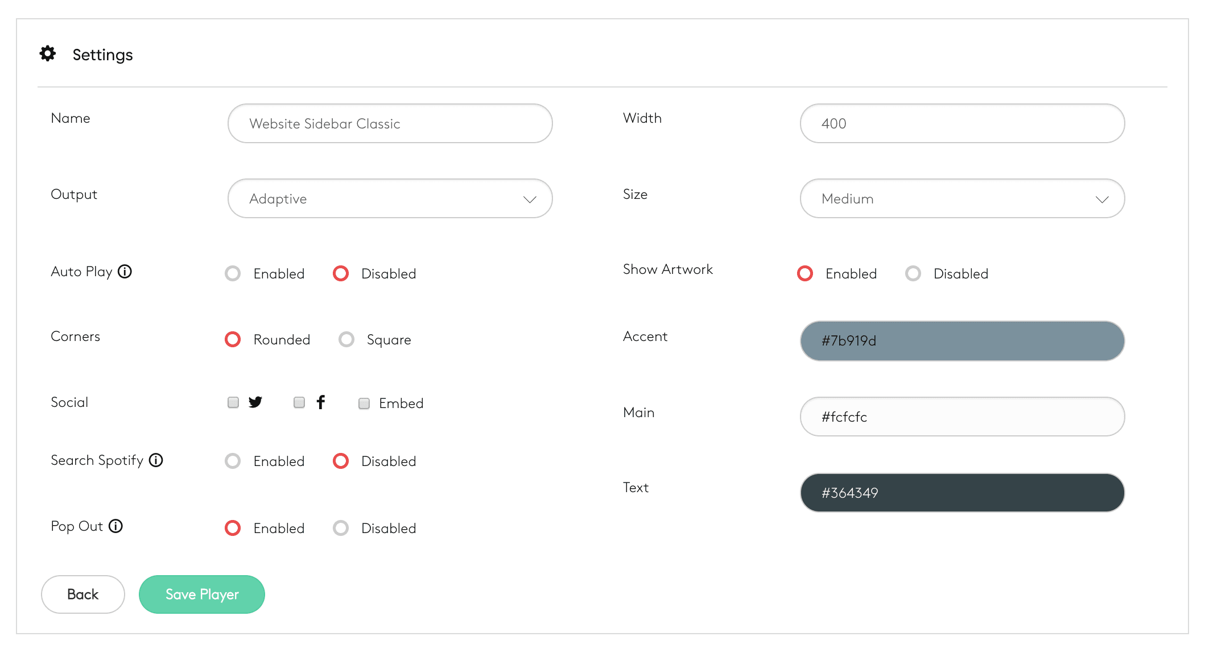This screenshot has width=1205, height=649.
Task: Click the Twitter bird icon
Action: click(x=255, y=402)
